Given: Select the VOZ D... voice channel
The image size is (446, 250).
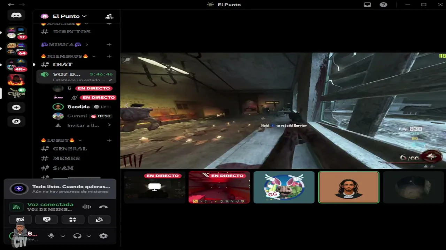Looking at the screenshot, I should 76,77.
